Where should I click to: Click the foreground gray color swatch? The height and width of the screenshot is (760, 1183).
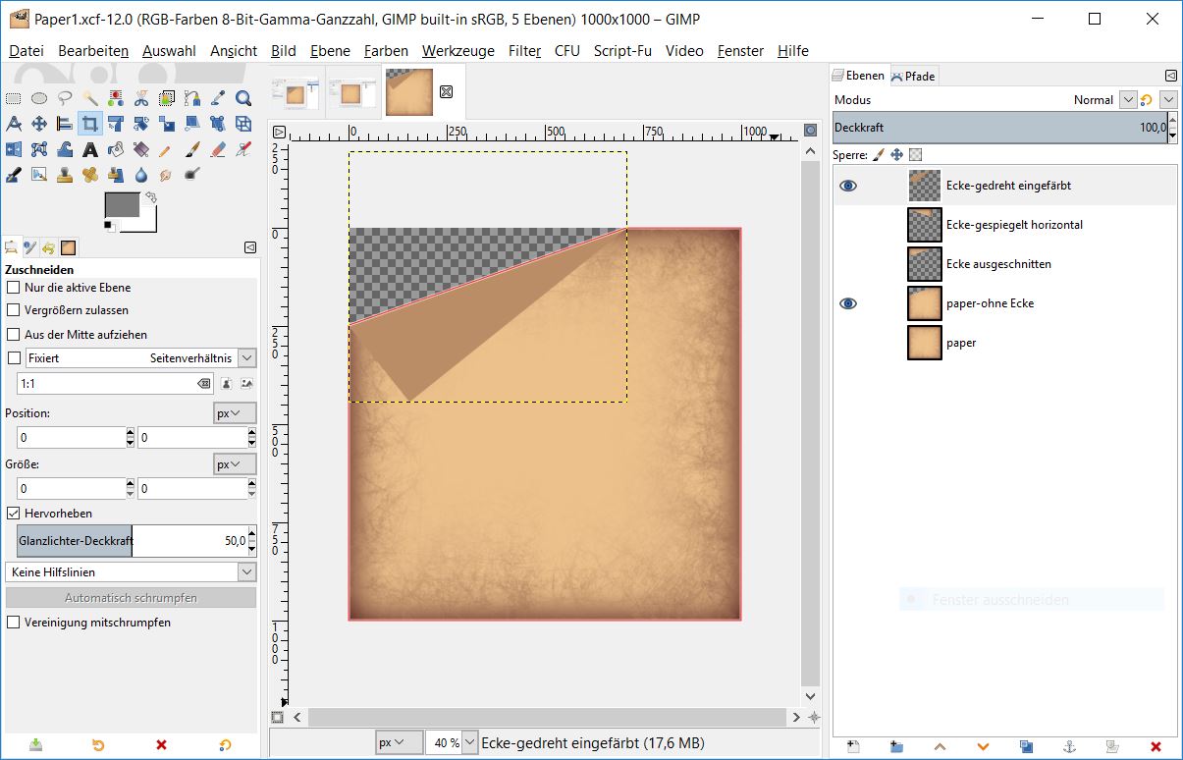(x=123, y=206)
